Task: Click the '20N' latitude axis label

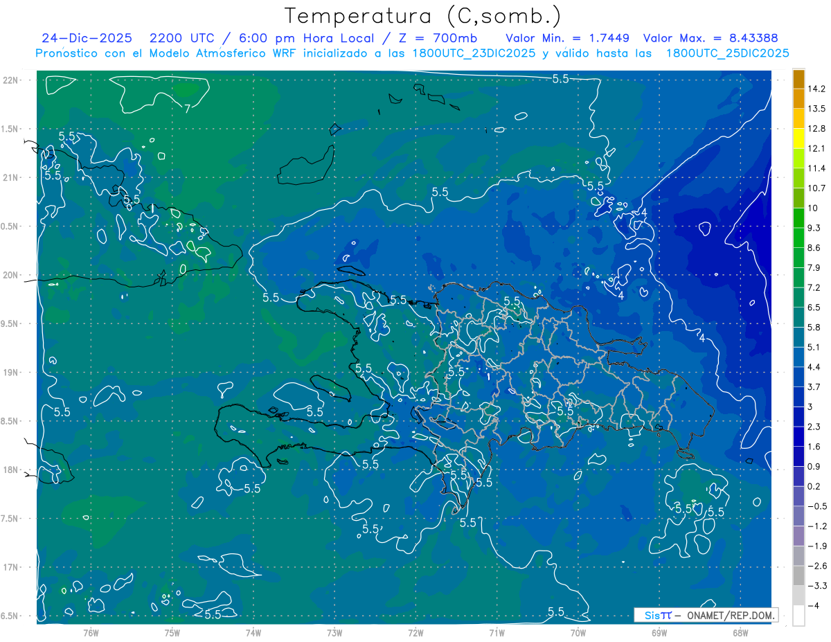Action: [x=11, y=275]
